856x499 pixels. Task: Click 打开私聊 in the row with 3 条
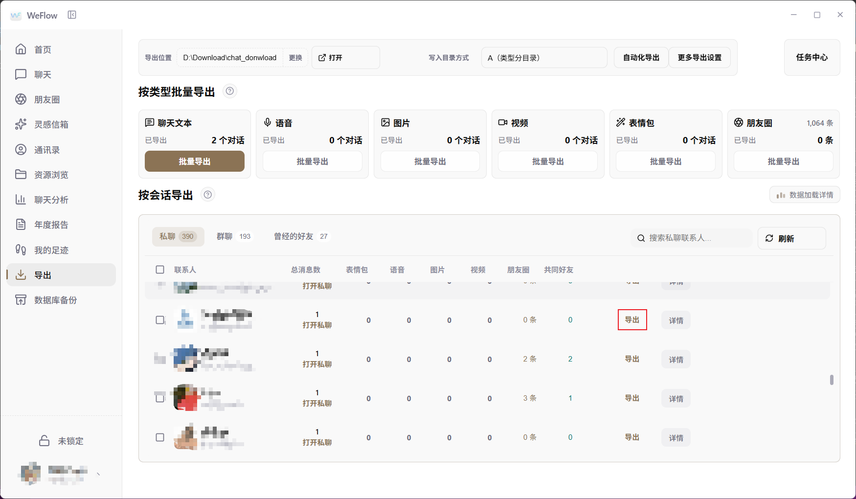pyautogui.click(x=317, y=404)
